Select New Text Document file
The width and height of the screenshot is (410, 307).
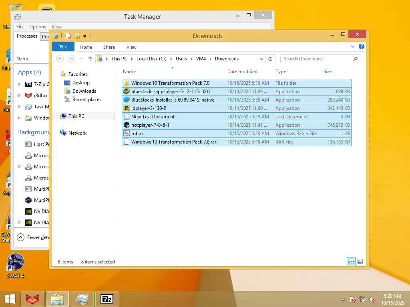pos(236,116)
